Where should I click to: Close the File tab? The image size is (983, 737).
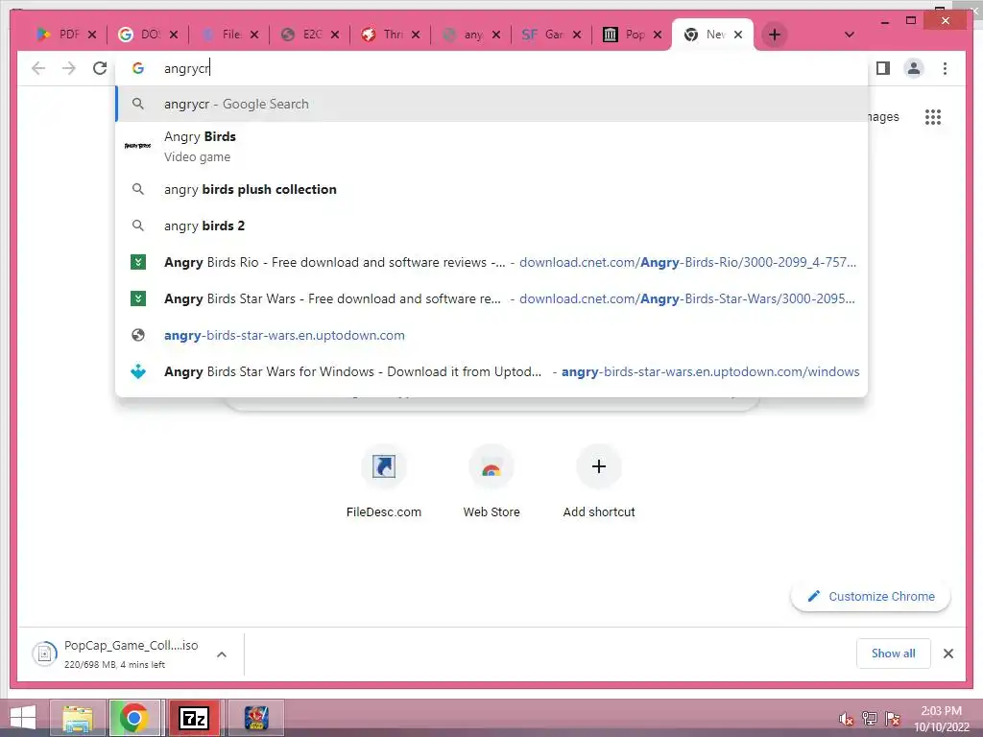[253, 35]
